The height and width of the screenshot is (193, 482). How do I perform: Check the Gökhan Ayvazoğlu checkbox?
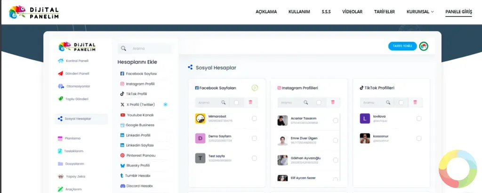pos(335,160)
